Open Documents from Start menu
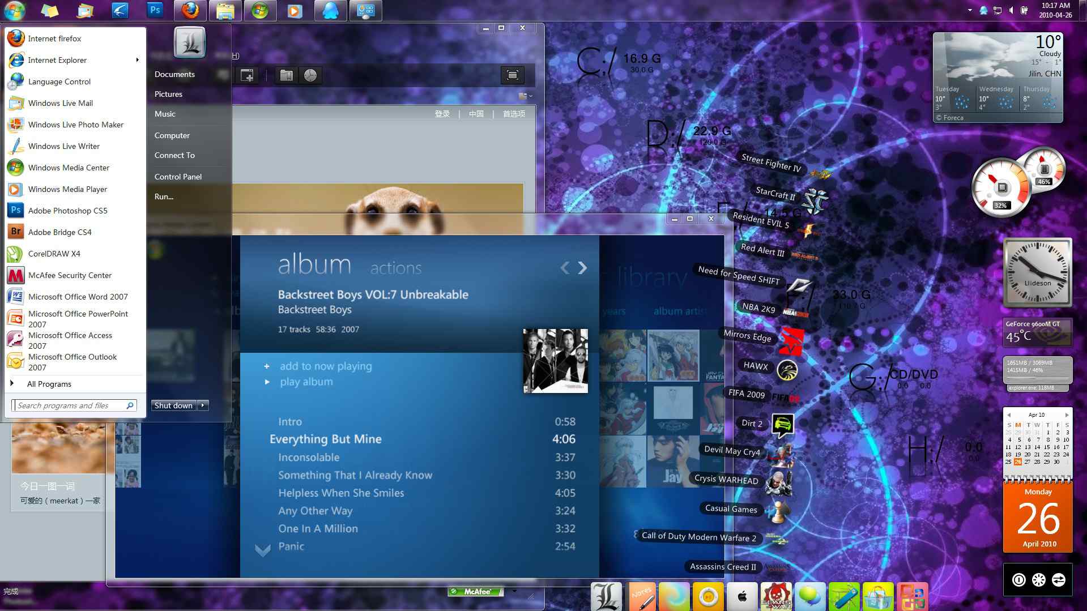The image size is (1087, 611). [174, 74]
